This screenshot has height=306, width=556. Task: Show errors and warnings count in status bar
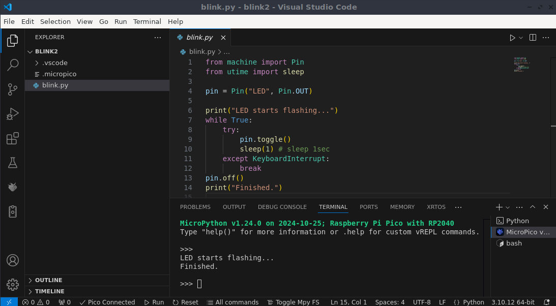pyautogui.click(x=36, y=302)
